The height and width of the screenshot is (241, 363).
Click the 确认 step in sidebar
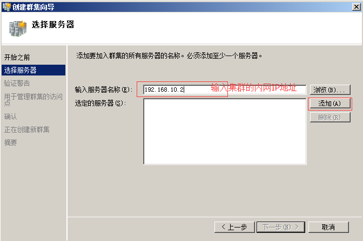pyautogui.click(x=11, y=116)
